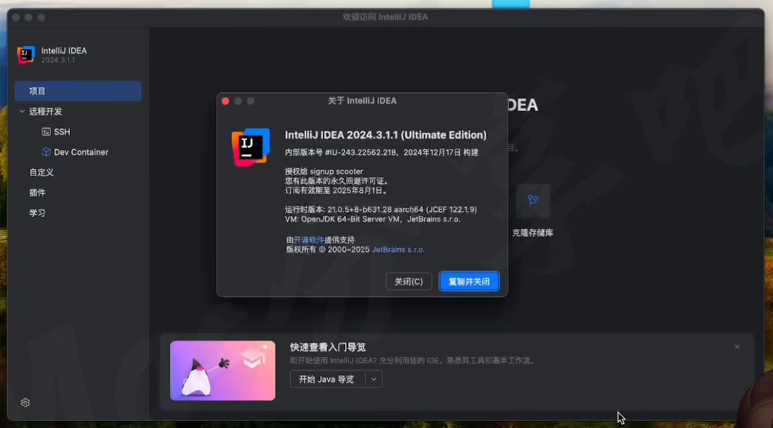This screenshot has width=773, height=428.
Task: Click the 开始 Java 导览 button
Action: tap(327, 379)
